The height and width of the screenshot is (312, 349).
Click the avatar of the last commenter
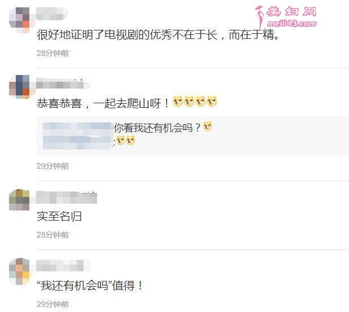[x=19, y=271]
